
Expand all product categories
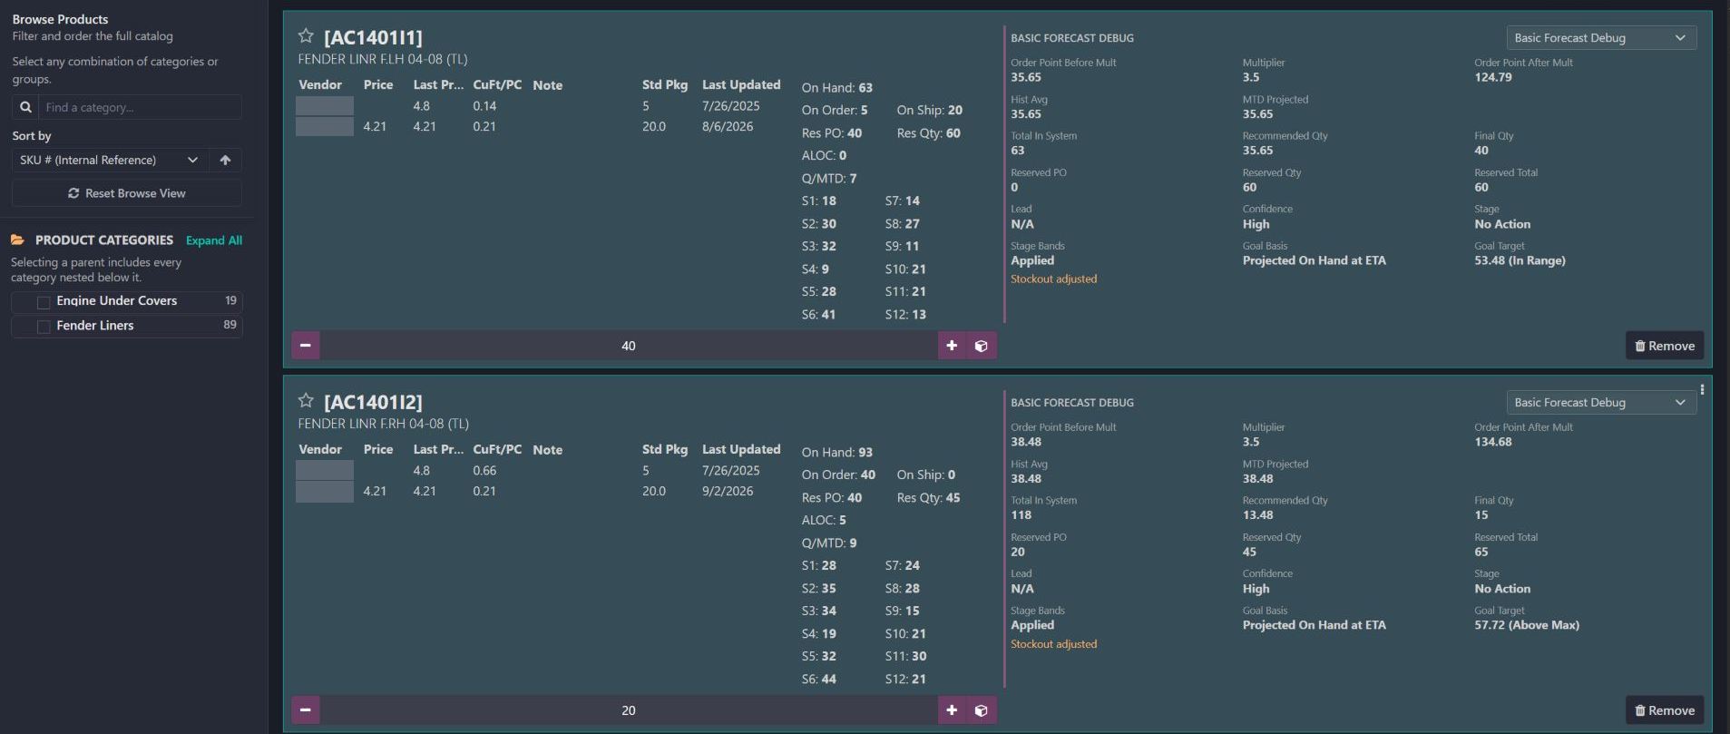pos(214,240)
